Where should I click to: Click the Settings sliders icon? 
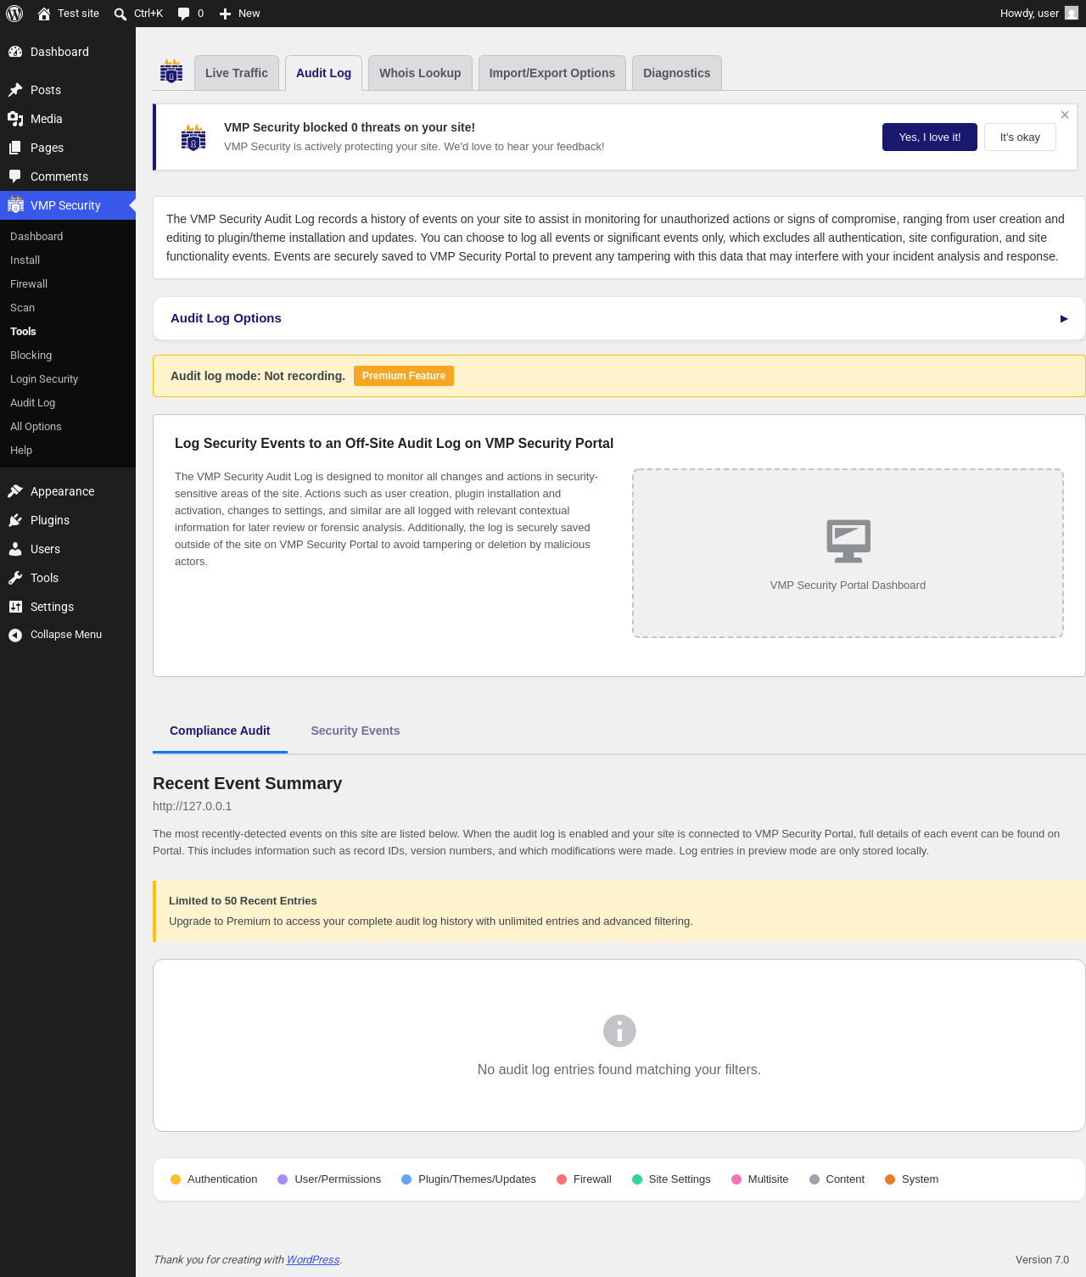(x=15, y=607)
